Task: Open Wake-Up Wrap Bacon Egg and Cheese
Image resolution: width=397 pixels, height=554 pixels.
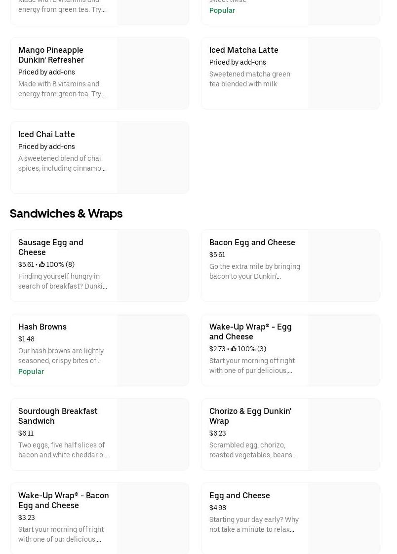Action: [63, 500]
